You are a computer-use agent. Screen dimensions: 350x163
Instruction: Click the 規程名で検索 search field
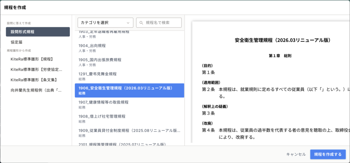pos(162,23)
